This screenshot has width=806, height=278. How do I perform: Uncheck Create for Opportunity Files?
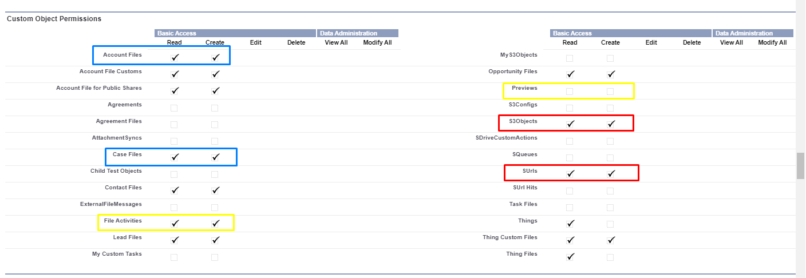point(611,74)
